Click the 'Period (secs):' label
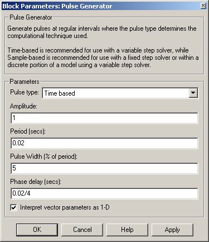The image size is (209, 242). [28, 131]
